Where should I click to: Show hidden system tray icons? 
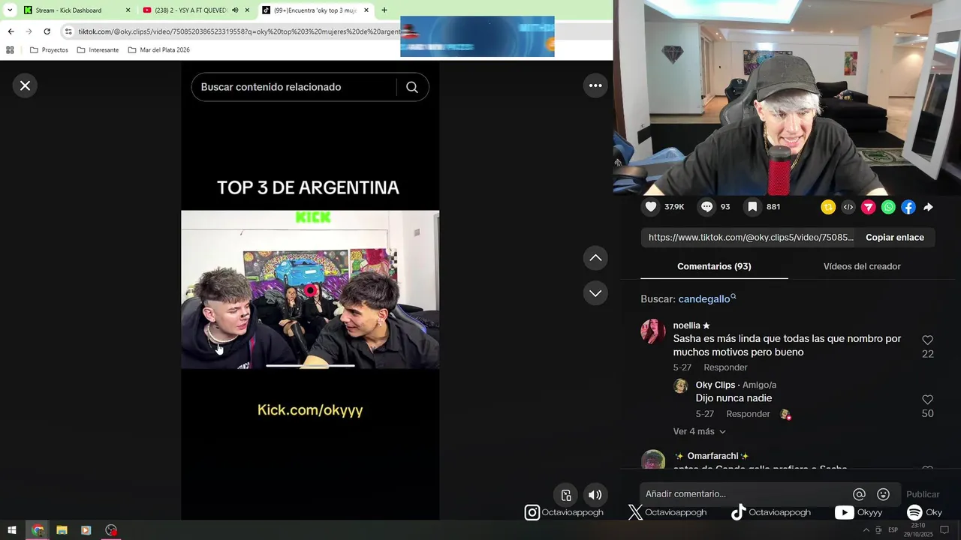pyautogui.click(x=866, y=530)
